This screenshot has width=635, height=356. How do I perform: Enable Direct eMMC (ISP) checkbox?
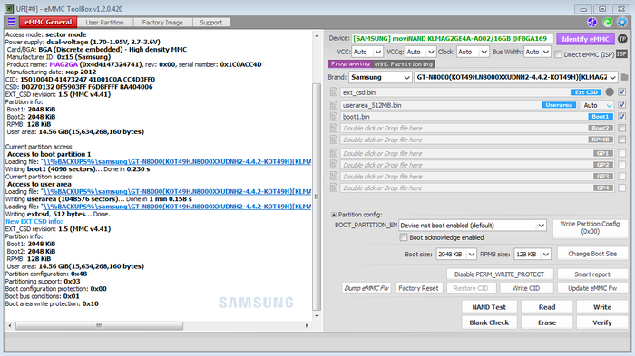click(558, 54)
